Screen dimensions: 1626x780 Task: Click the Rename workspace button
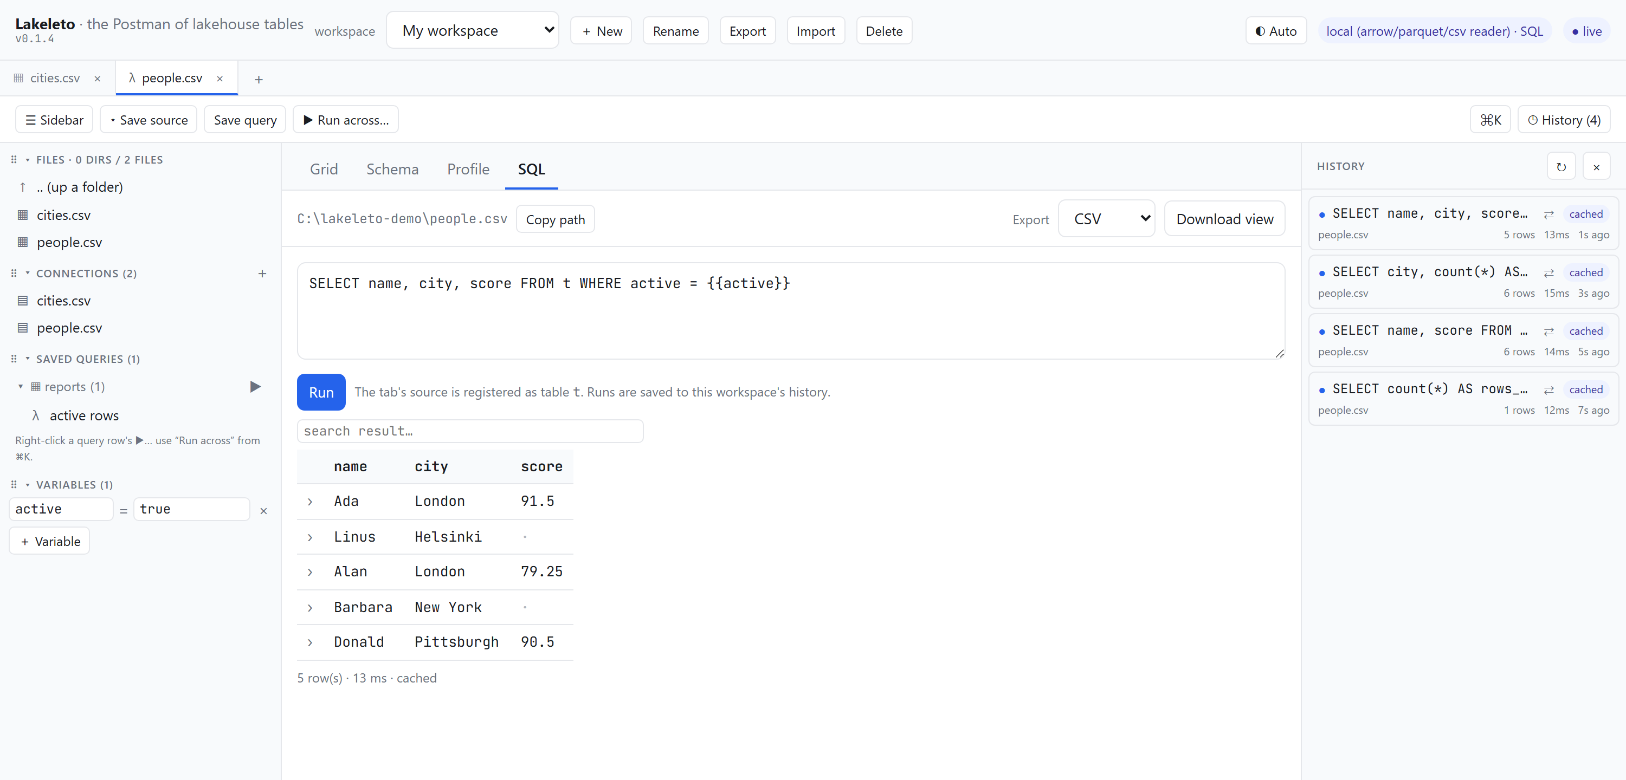coord(675,31)
